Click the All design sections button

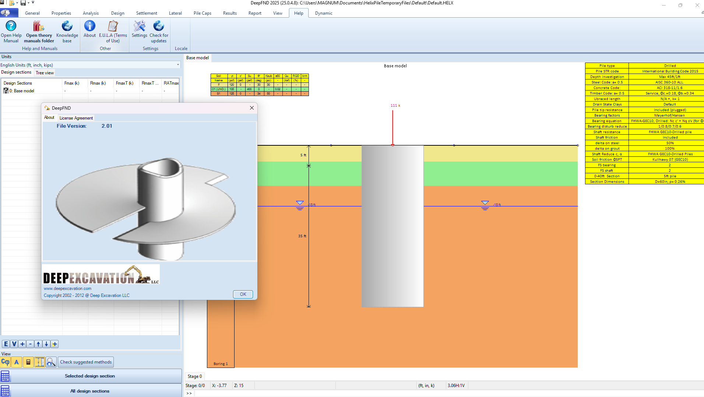click(90, 391)
